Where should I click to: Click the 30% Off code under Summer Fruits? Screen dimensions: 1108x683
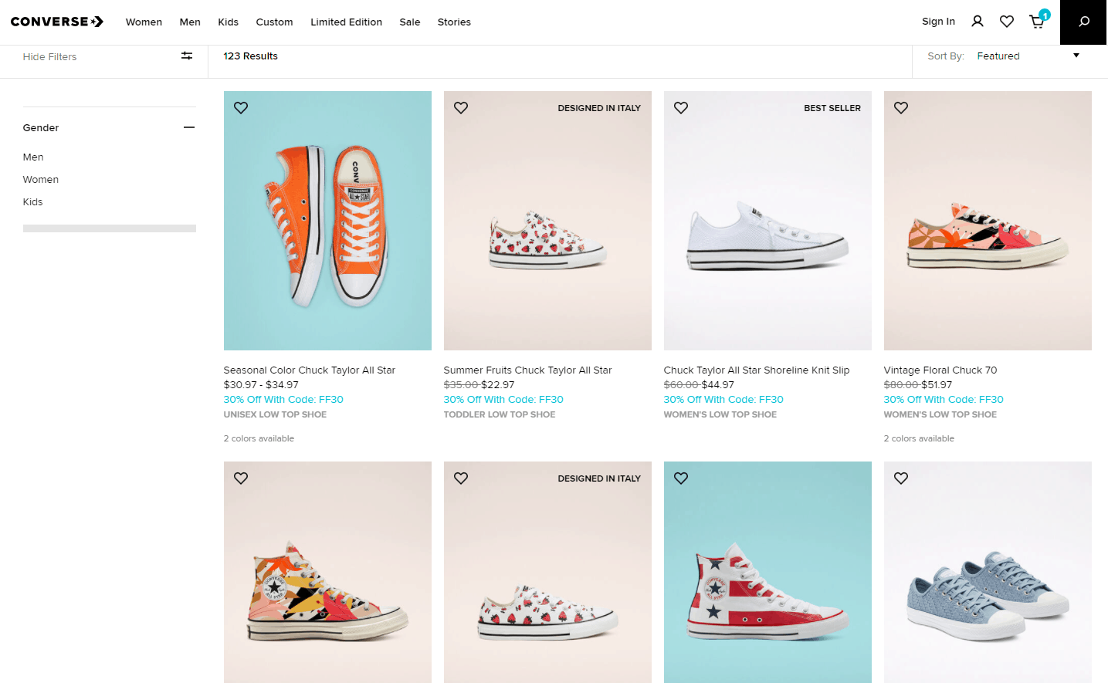(x=503, y=400)
